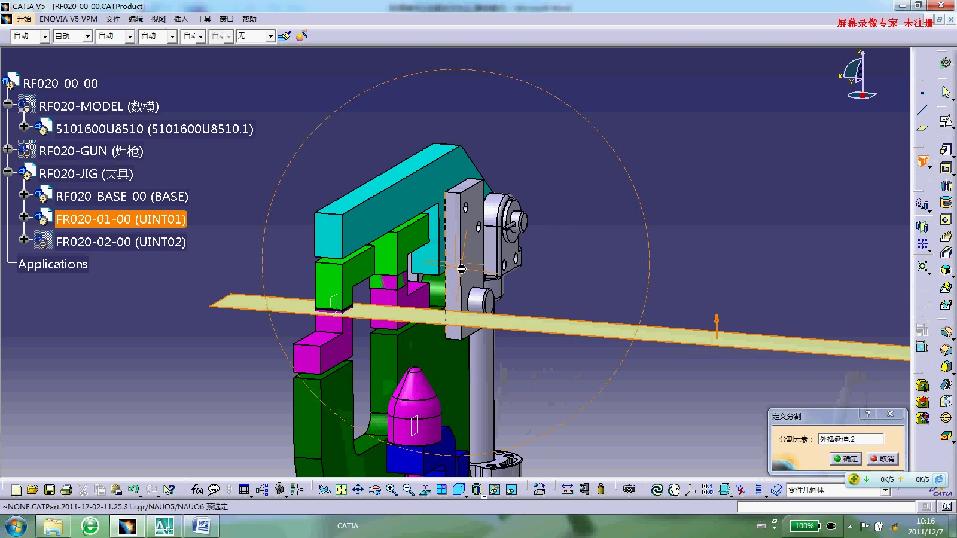This screenshot has width=957, height=538.
Task: Click the 分割元素 input field
Action: pos(851,439)
